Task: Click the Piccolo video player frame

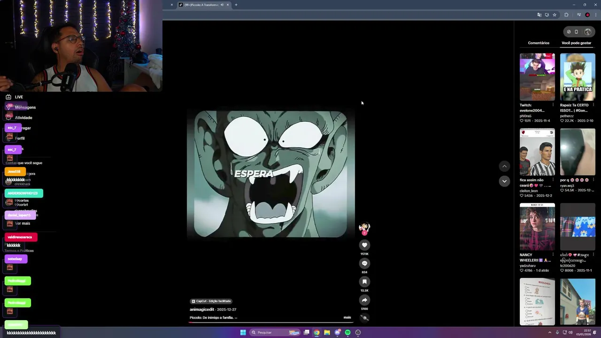Action: tap(271, 174)
